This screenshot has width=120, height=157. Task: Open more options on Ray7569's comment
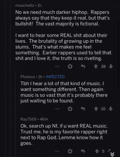57,151
